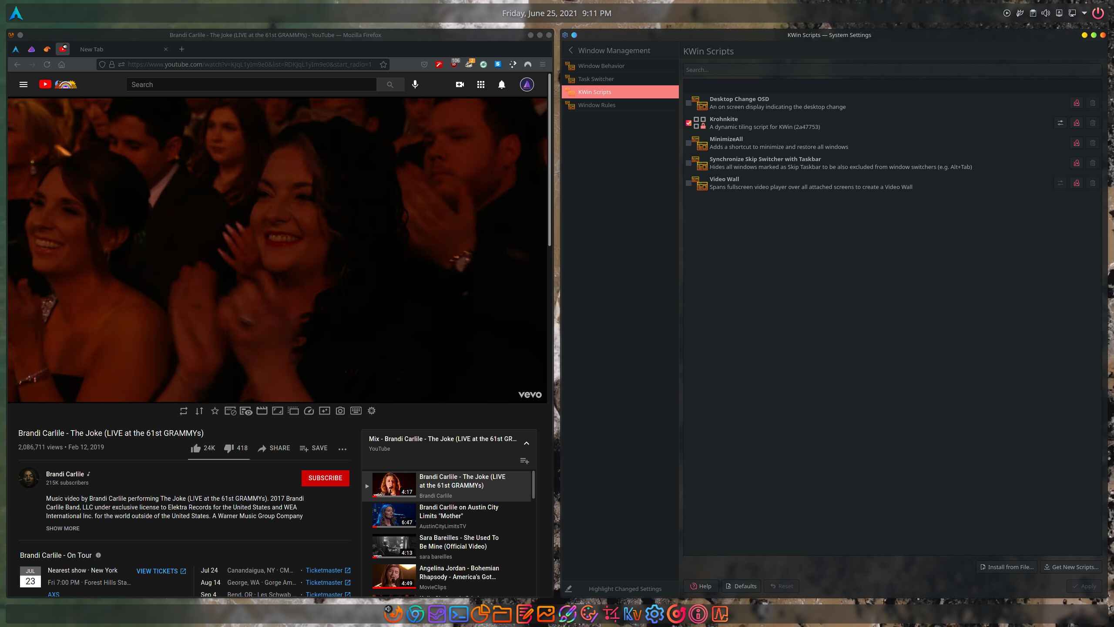Click SAVE to playlist button

(313, 448)
